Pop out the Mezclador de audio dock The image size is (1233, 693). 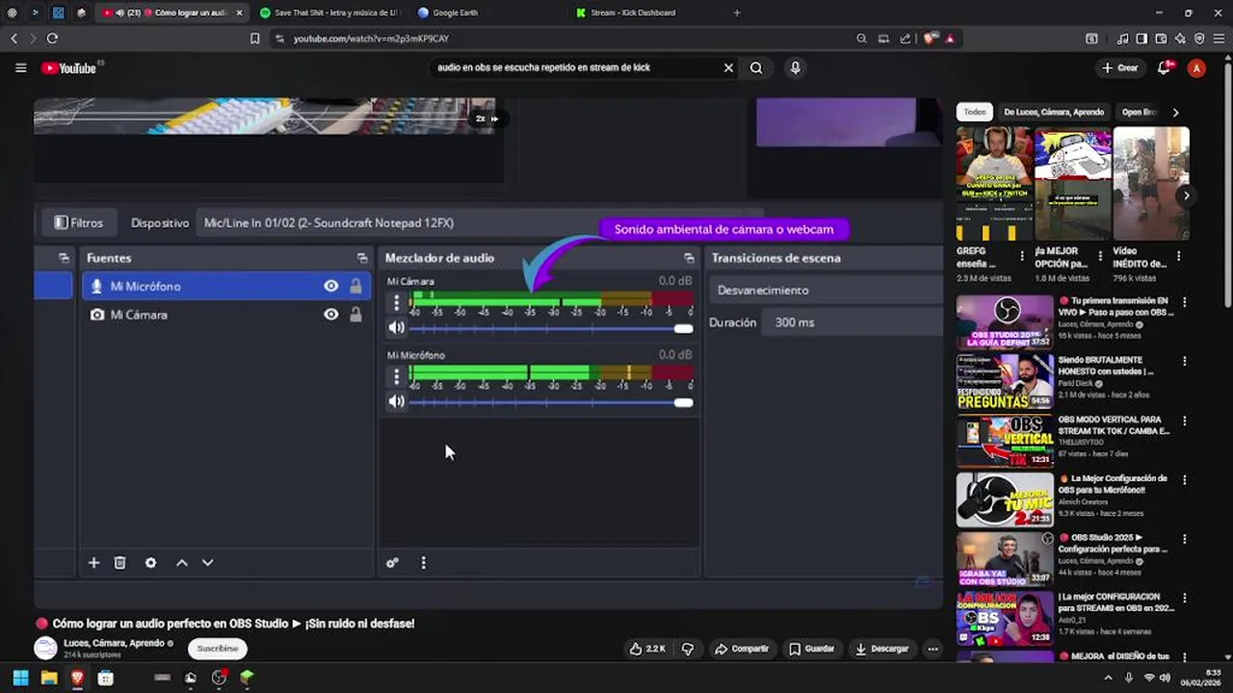pyautogui.click(x=689, y=258)
